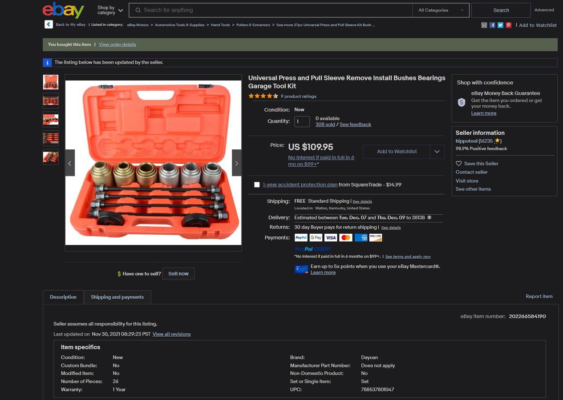
Task: Select the Description tab
Action: pyautogui.click(x=63, y=297)
